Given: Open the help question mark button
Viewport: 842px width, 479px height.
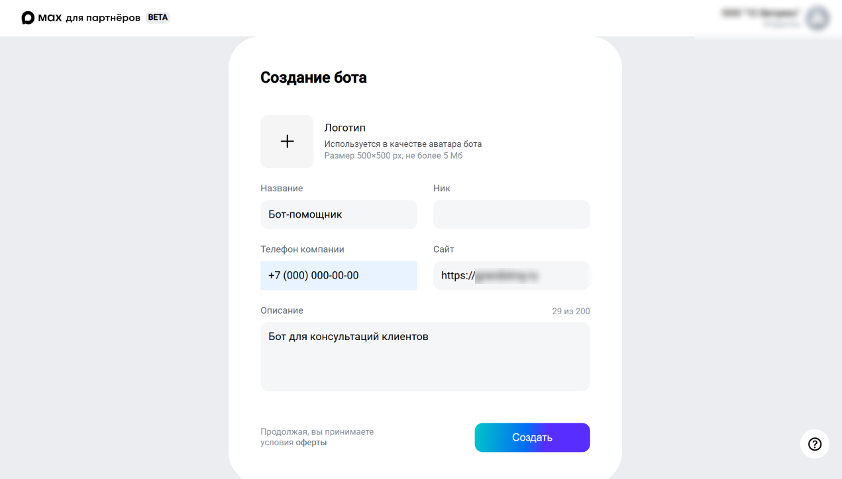Looking at the screenshot, I should [x=815, y=444].
